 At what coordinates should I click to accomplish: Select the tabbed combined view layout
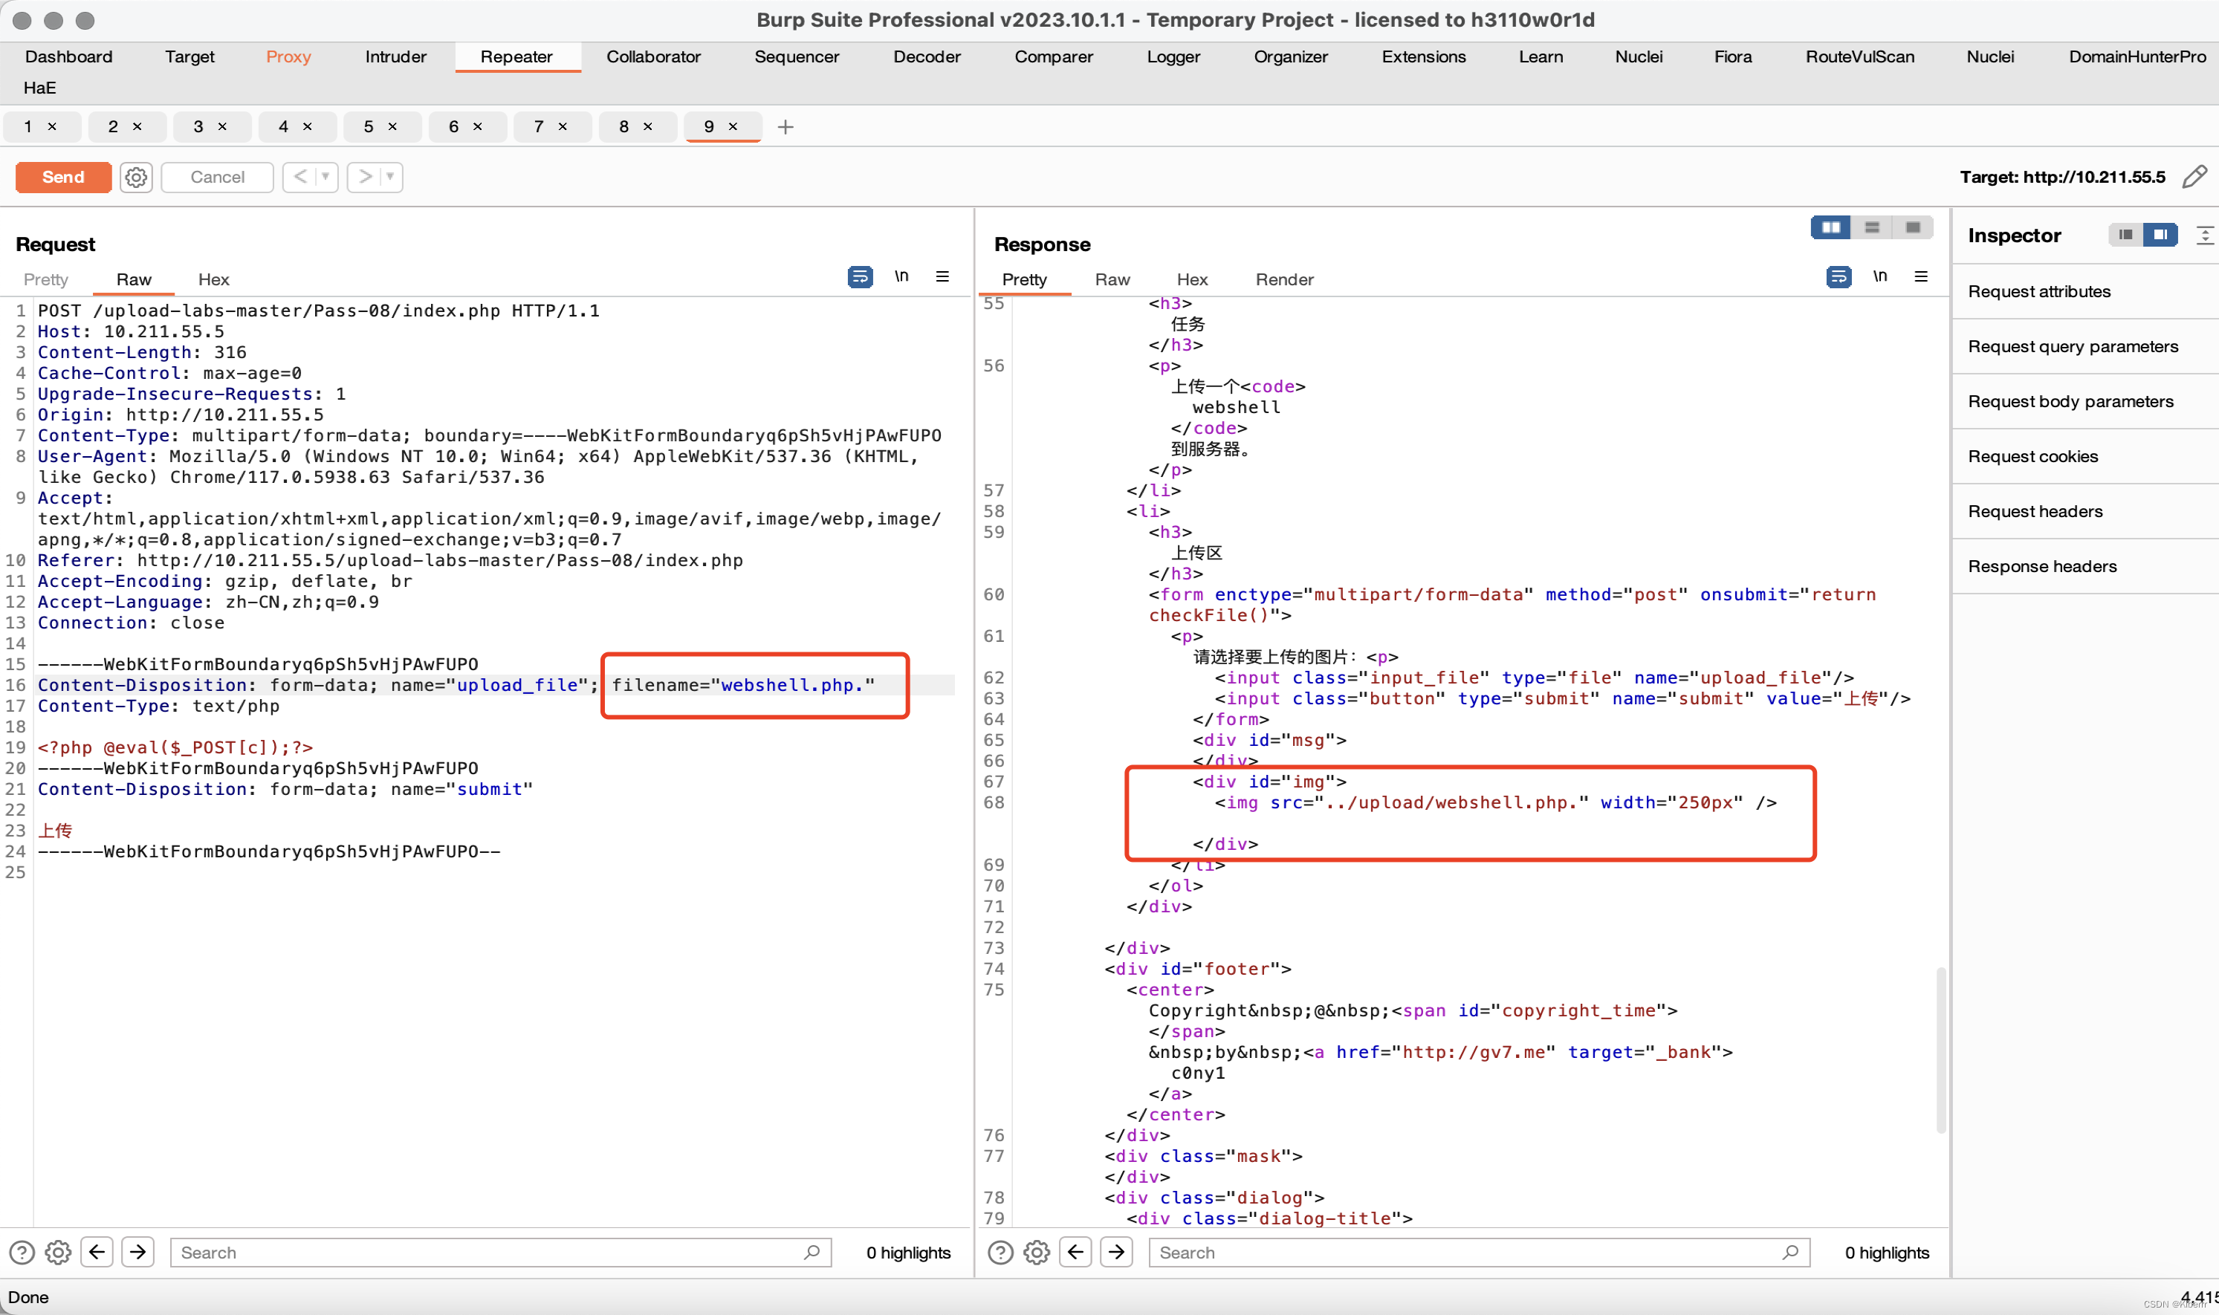[x=1912, y=229]
